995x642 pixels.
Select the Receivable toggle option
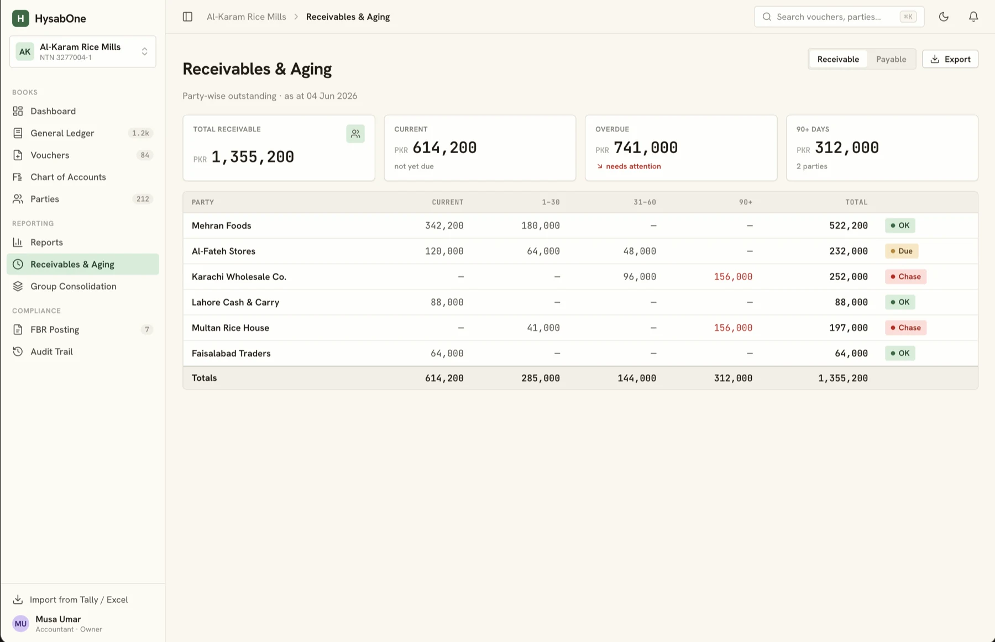838,59
